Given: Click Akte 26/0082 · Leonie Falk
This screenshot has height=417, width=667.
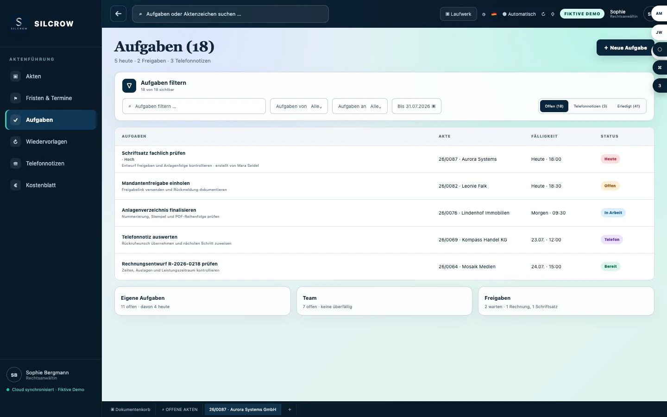Looking at the screenshot, I should click(463, 186).
